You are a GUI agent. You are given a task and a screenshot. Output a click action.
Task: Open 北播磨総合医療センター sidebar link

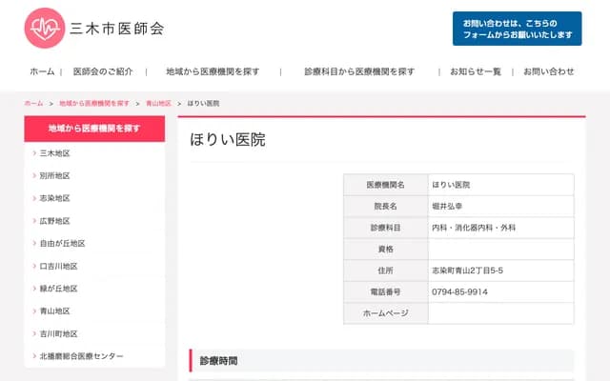coord(81,356)
